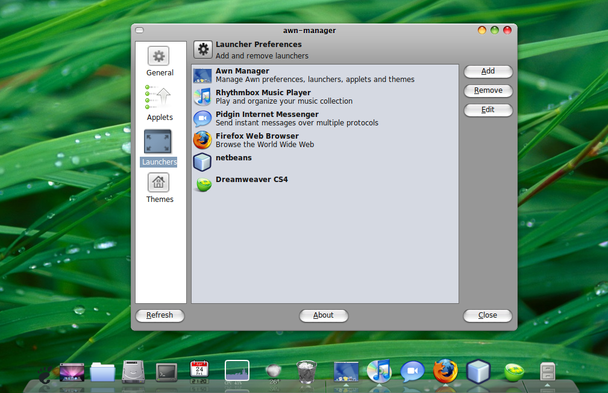
Task: Open the Themes section
Action: (x=160, y=188)
